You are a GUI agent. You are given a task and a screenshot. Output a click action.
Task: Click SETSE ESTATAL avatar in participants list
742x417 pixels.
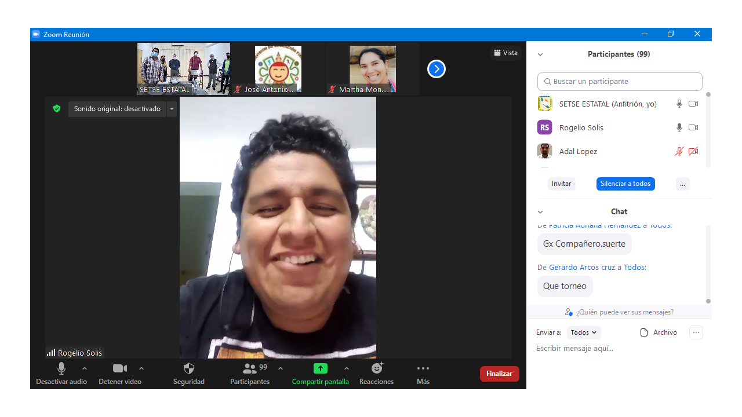click(x=545, y=104)
